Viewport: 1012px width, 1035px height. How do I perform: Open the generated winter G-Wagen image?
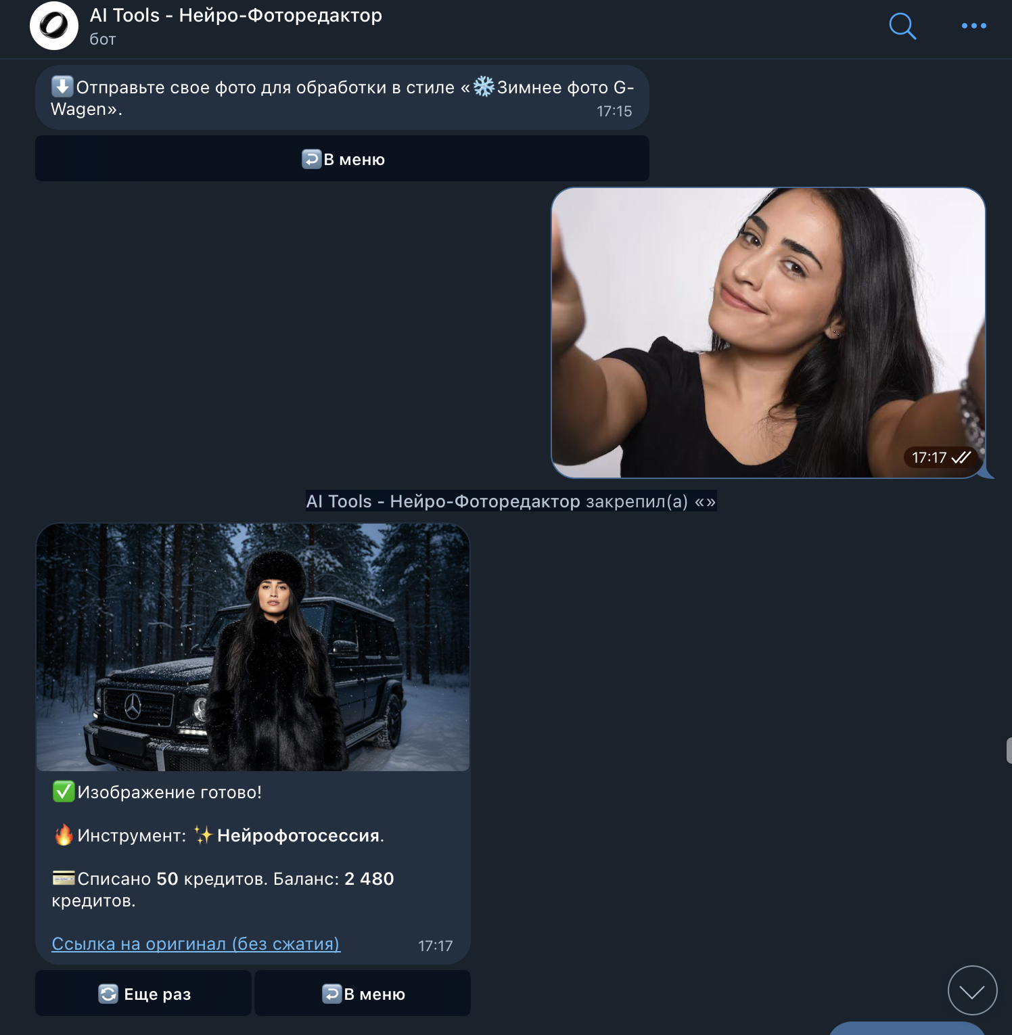tap(253, 647)
